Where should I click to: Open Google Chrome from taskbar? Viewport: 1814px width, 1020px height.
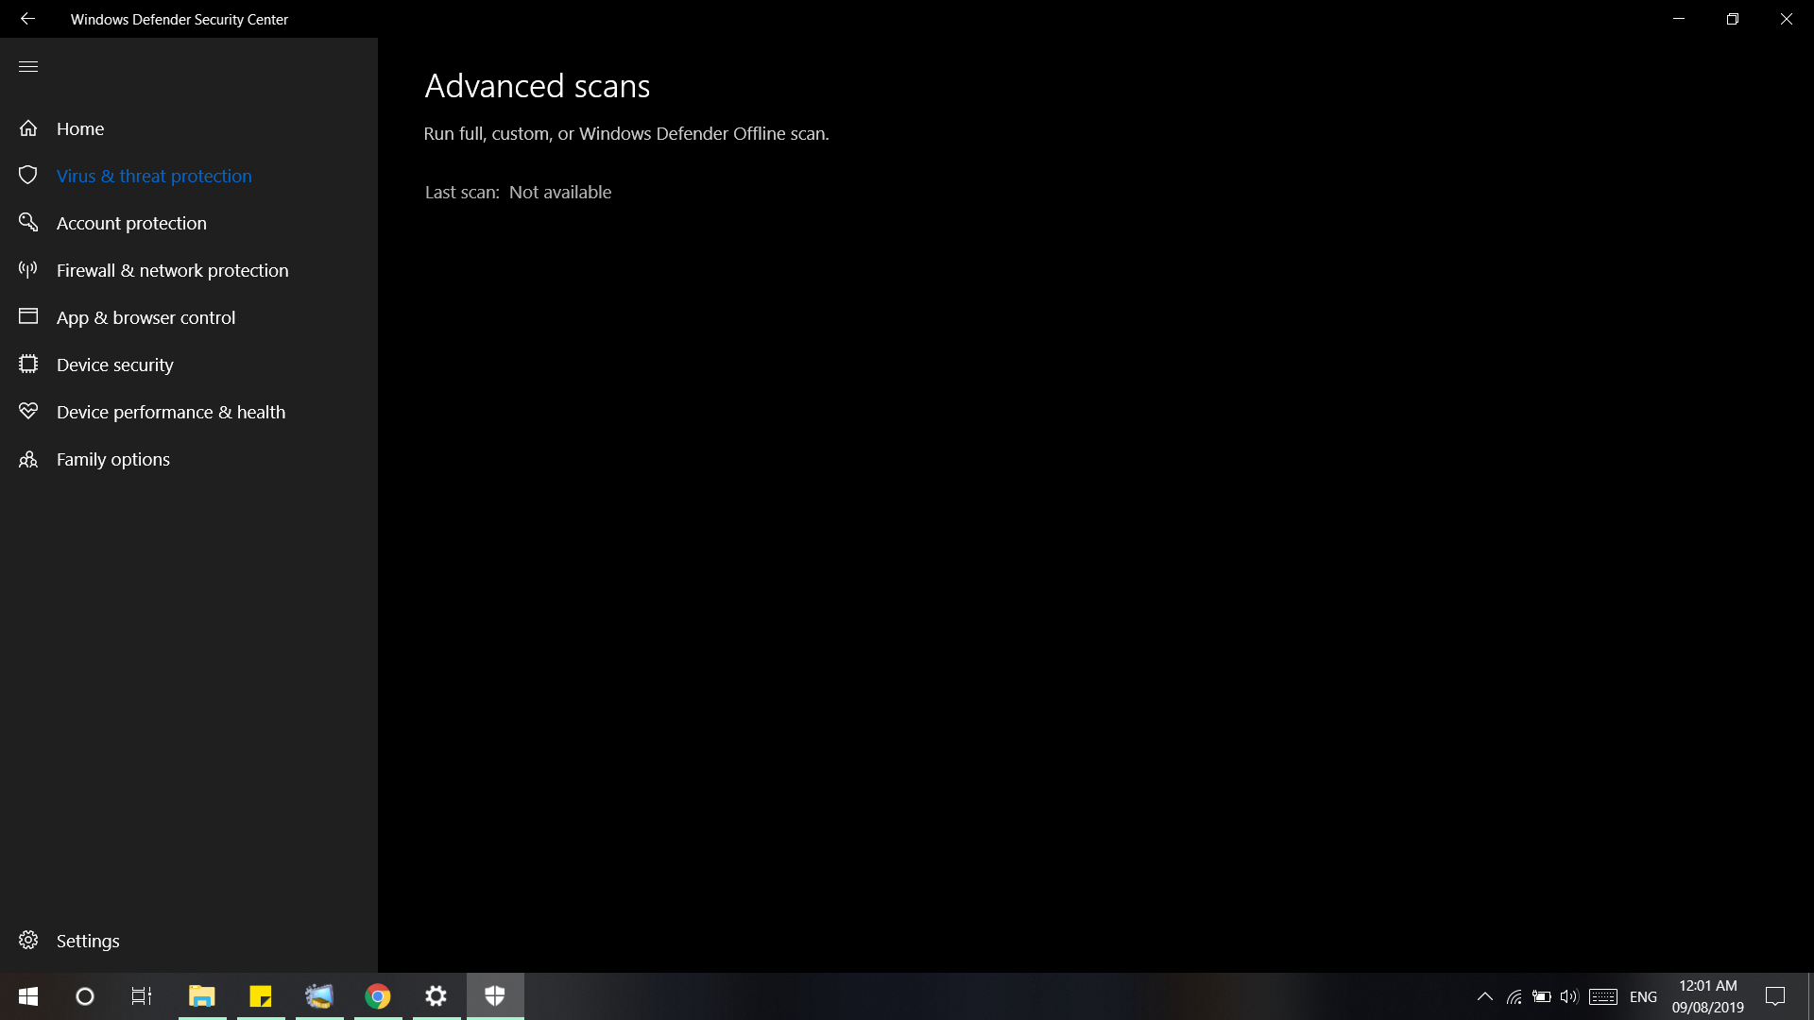[x=378, y=996]
